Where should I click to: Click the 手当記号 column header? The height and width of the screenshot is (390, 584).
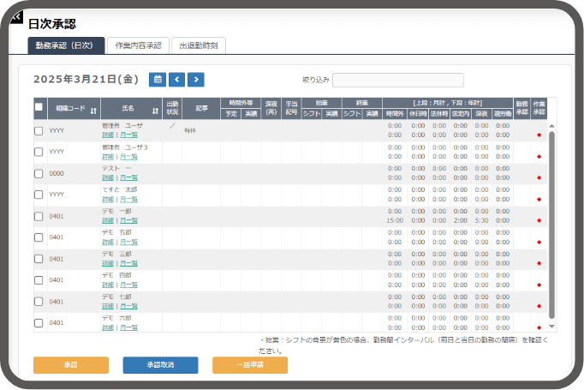coord(291,109)
